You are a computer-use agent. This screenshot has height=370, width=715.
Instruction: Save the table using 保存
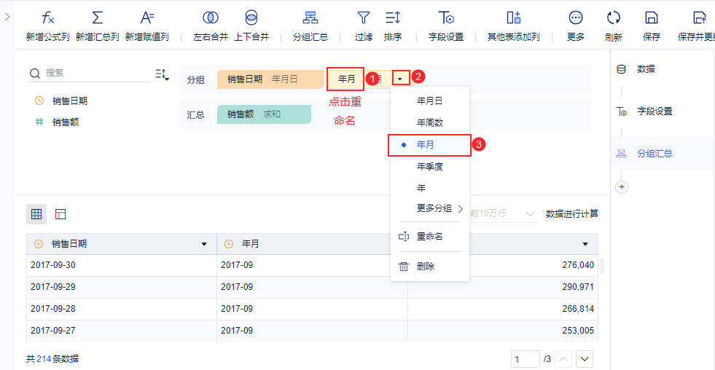click(x=652, y=19)
